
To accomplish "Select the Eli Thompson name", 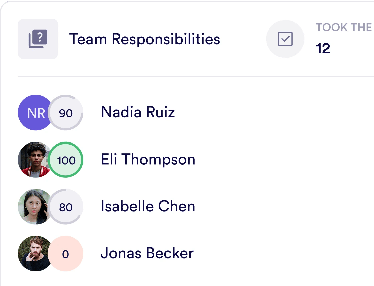I will click(x=148, y=160).
